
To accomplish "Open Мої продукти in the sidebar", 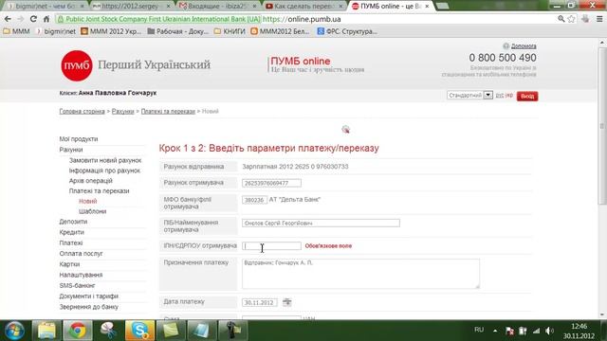I will point(79,139).
